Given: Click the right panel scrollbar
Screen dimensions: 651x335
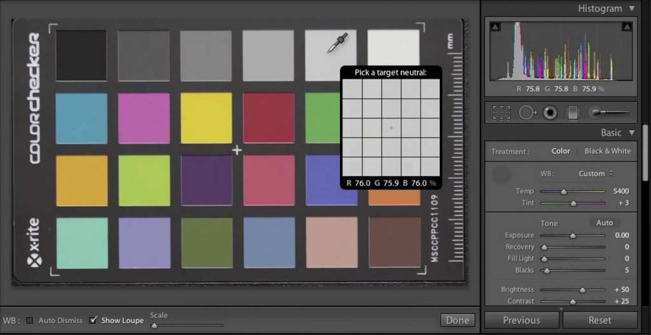Looking at the screenshot, I should (646, 152).
